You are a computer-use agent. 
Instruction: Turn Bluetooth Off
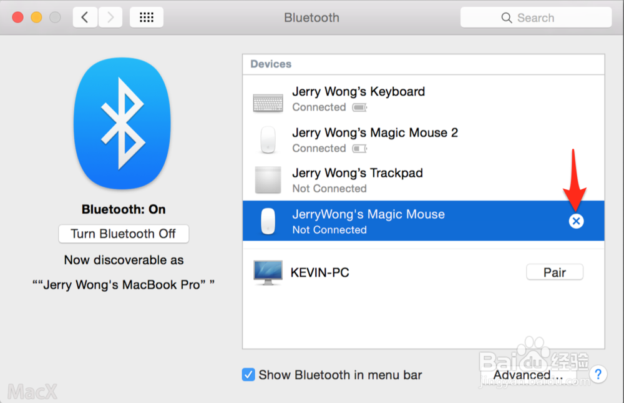[x=124, y=234]
